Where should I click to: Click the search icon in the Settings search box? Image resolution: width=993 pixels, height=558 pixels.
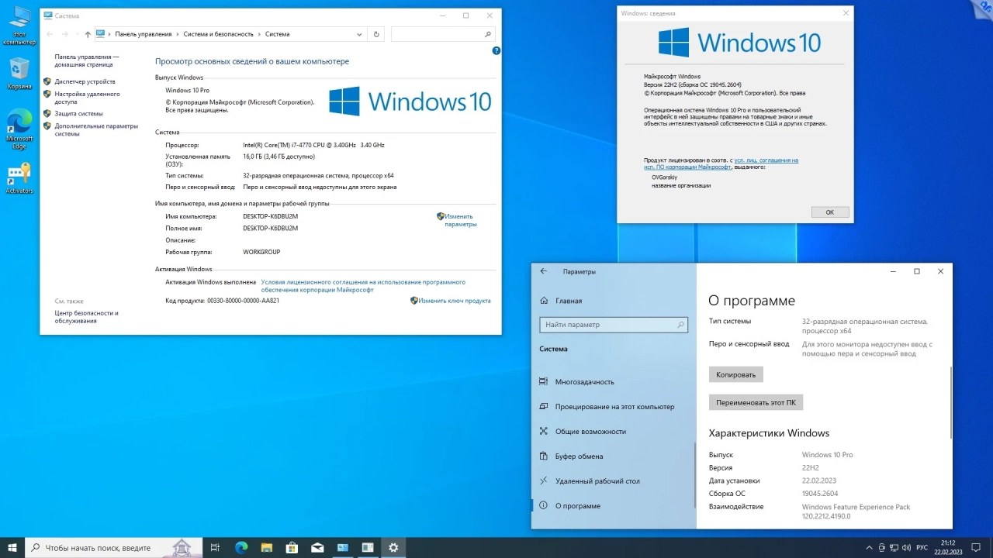[681, 325]
